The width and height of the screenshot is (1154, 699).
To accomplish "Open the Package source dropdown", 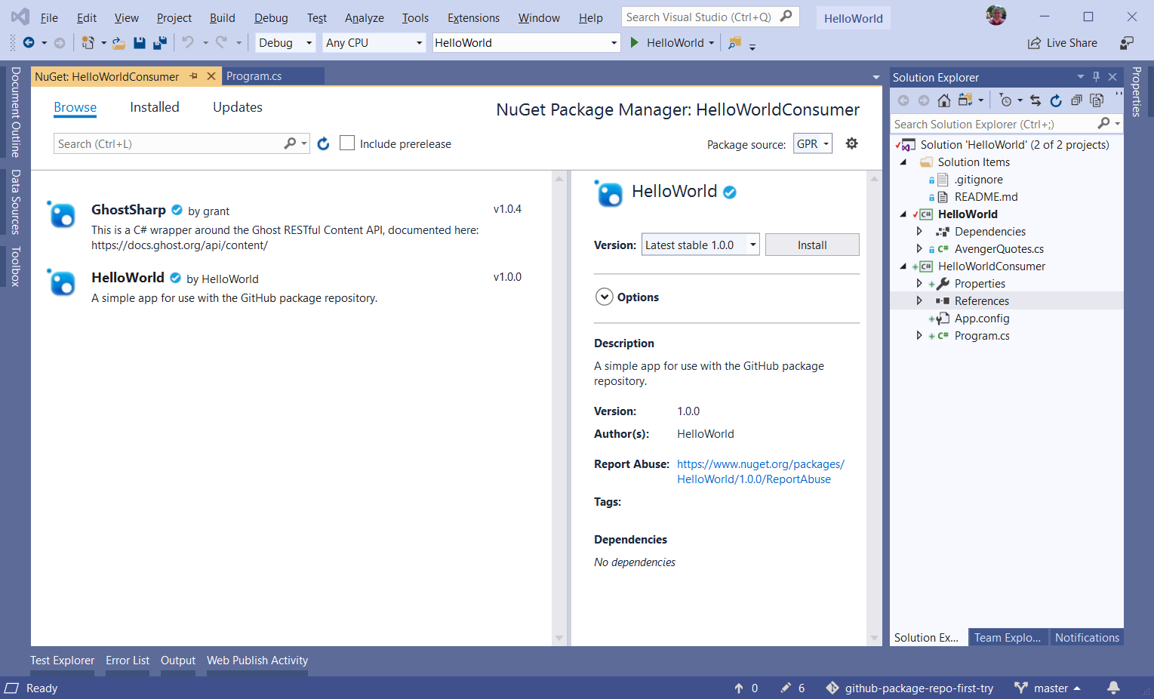I will tap(813, 143).
